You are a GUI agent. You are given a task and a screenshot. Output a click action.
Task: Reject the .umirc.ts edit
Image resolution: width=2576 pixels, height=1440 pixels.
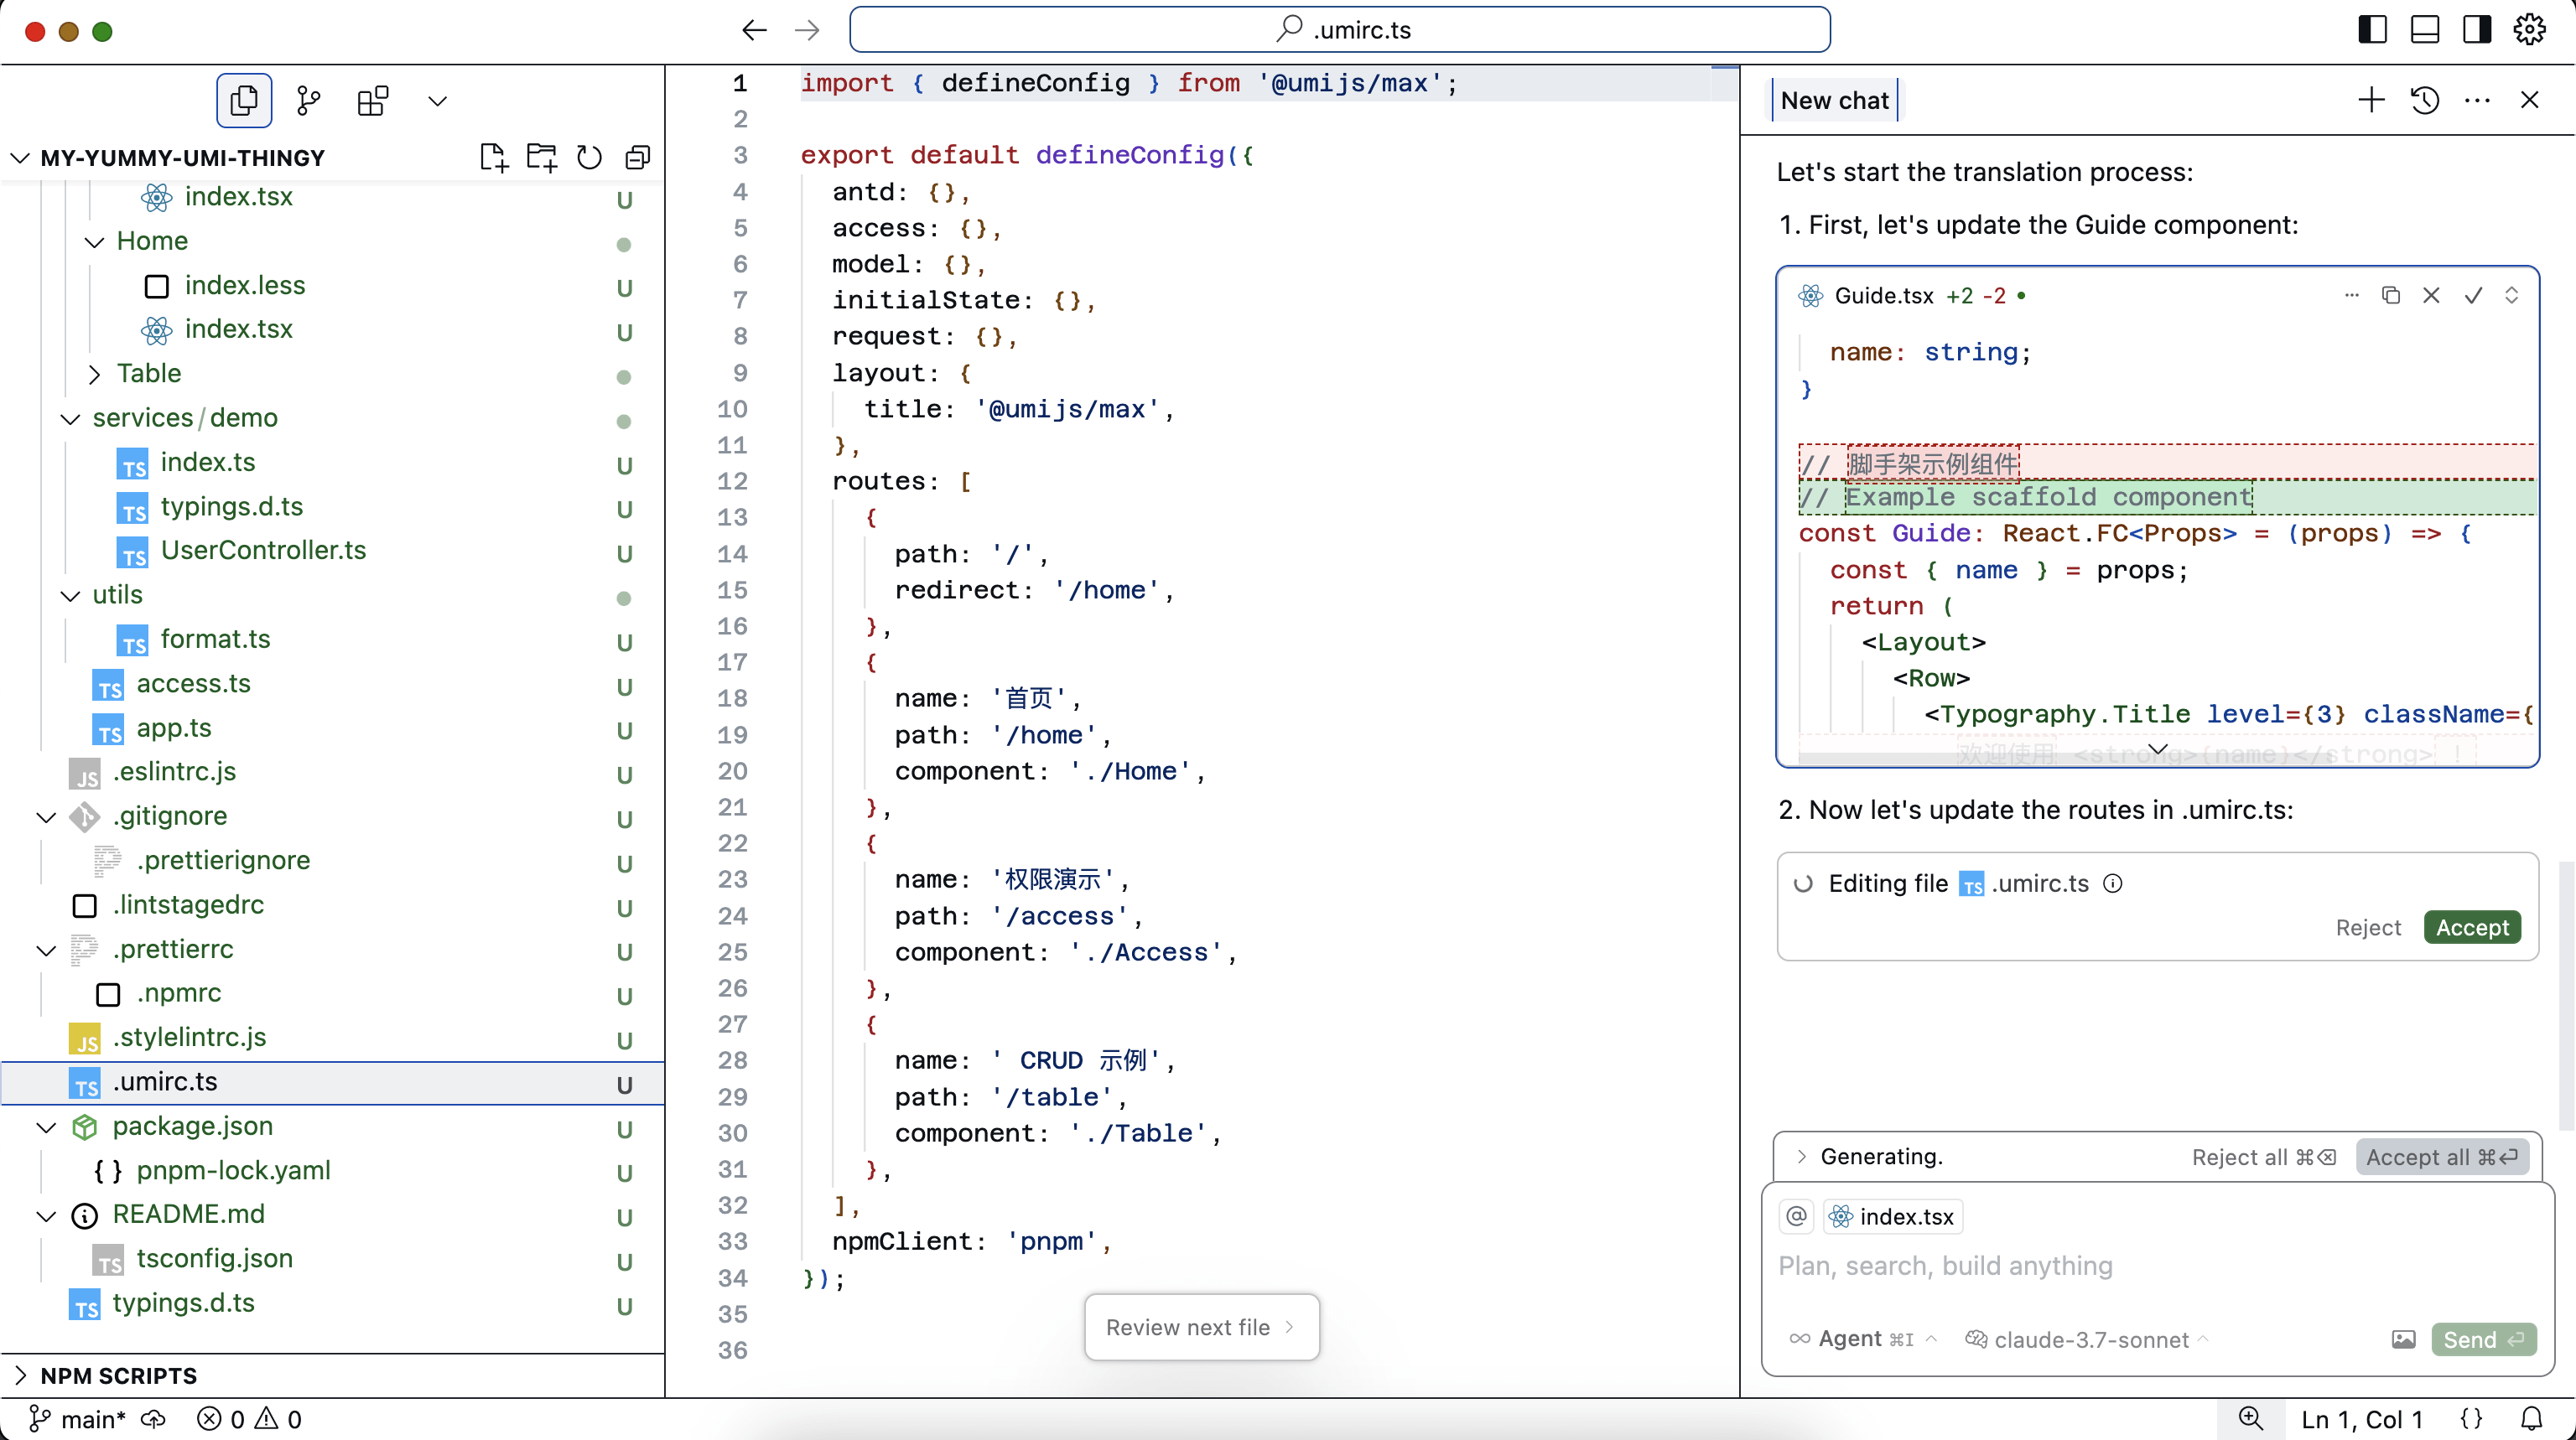[x=2368, y=927]
